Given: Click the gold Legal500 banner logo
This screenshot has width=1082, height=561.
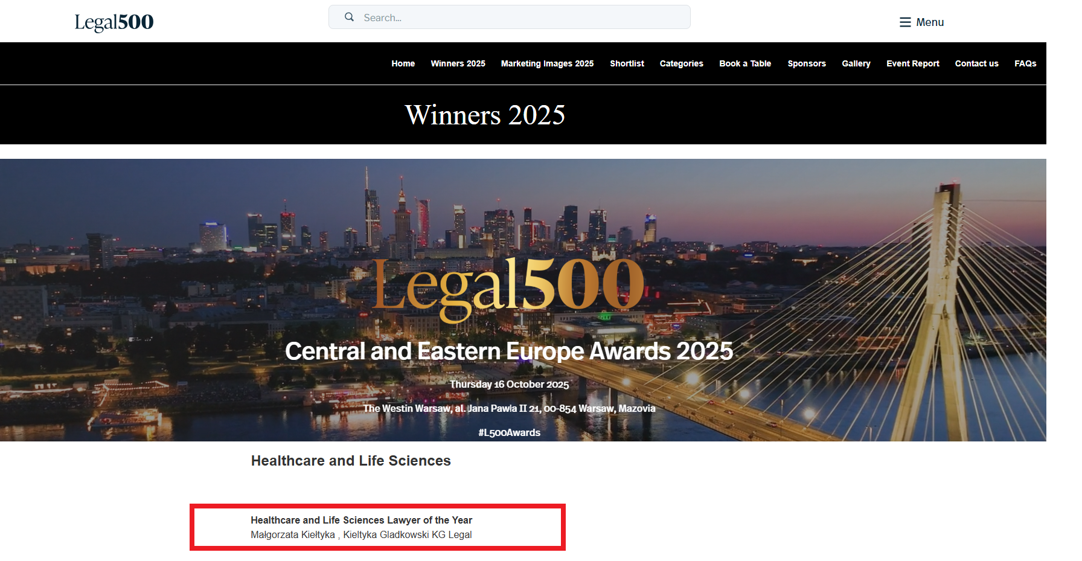Looking at the screenshot, I should (508, 285).
